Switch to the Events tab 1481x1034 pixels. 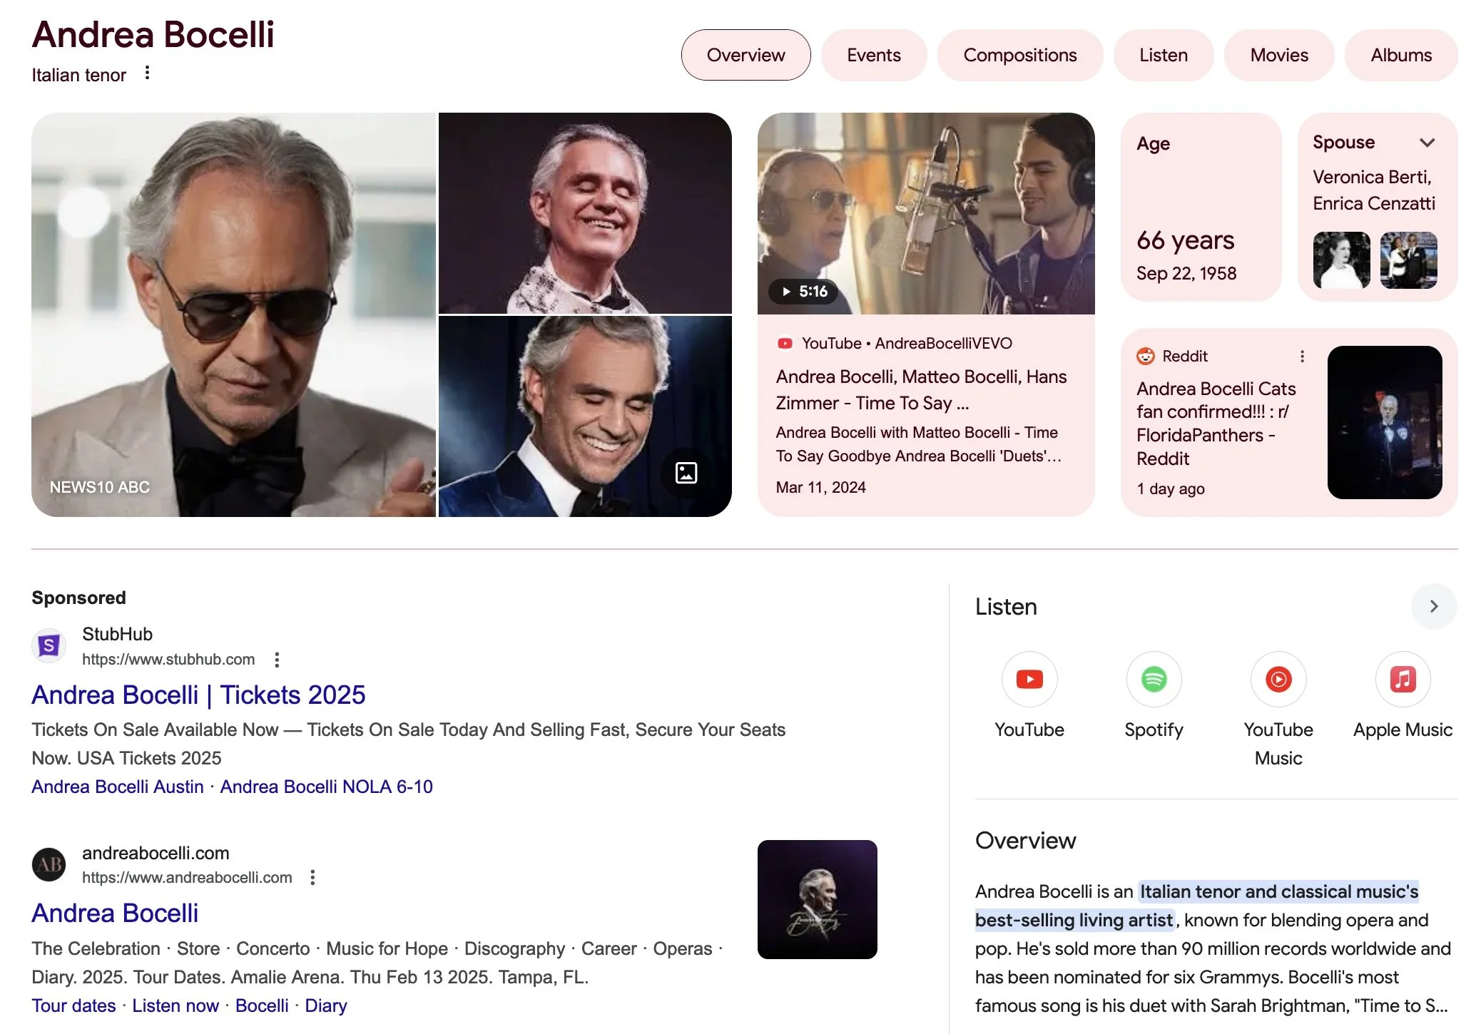[873, 55]
